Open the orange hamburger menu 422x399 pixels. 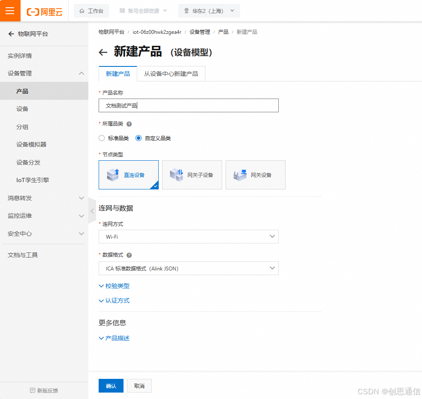[x=10, y=11]
